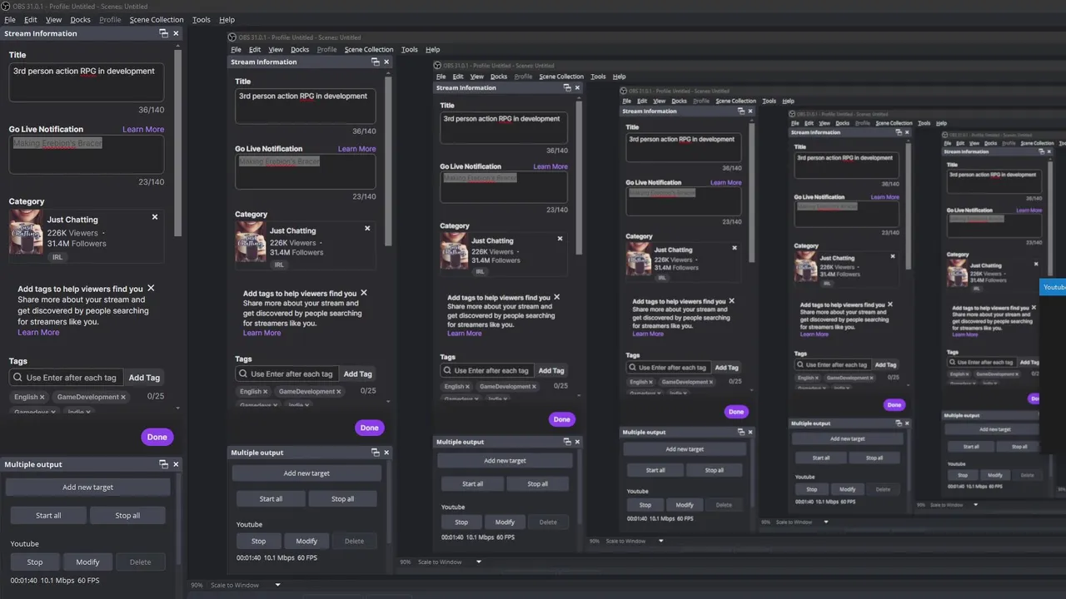1066x599 pixels.
Task: Click the Tags search field in main window
Action: point(67,378)
